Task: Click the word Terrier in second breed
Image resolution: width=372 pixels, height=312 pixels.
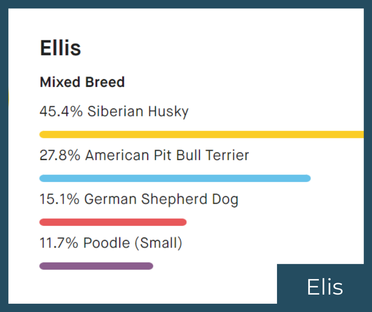Action: click(228, 155)
